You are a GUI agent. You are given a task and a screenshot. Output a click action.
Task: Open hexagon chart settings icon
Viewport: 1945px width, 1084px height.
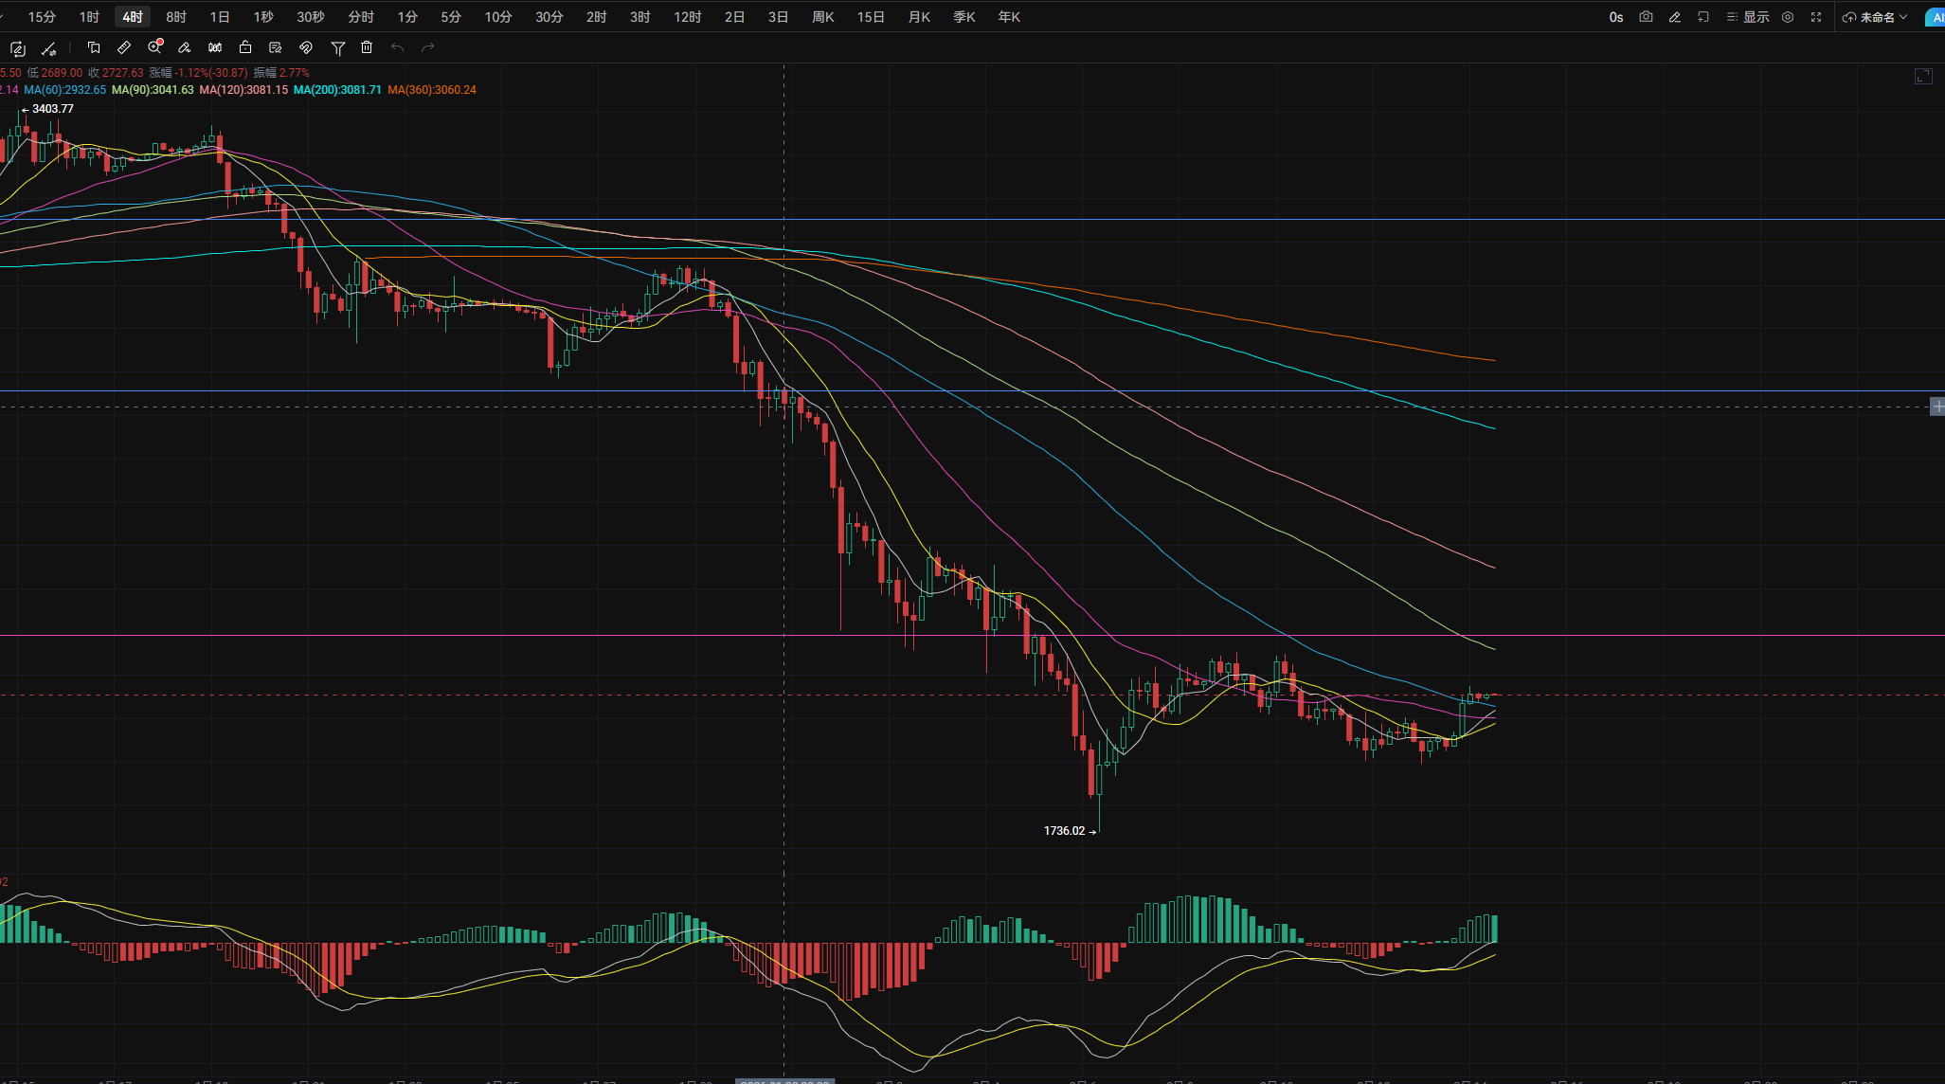click(x=1788, y=17)
